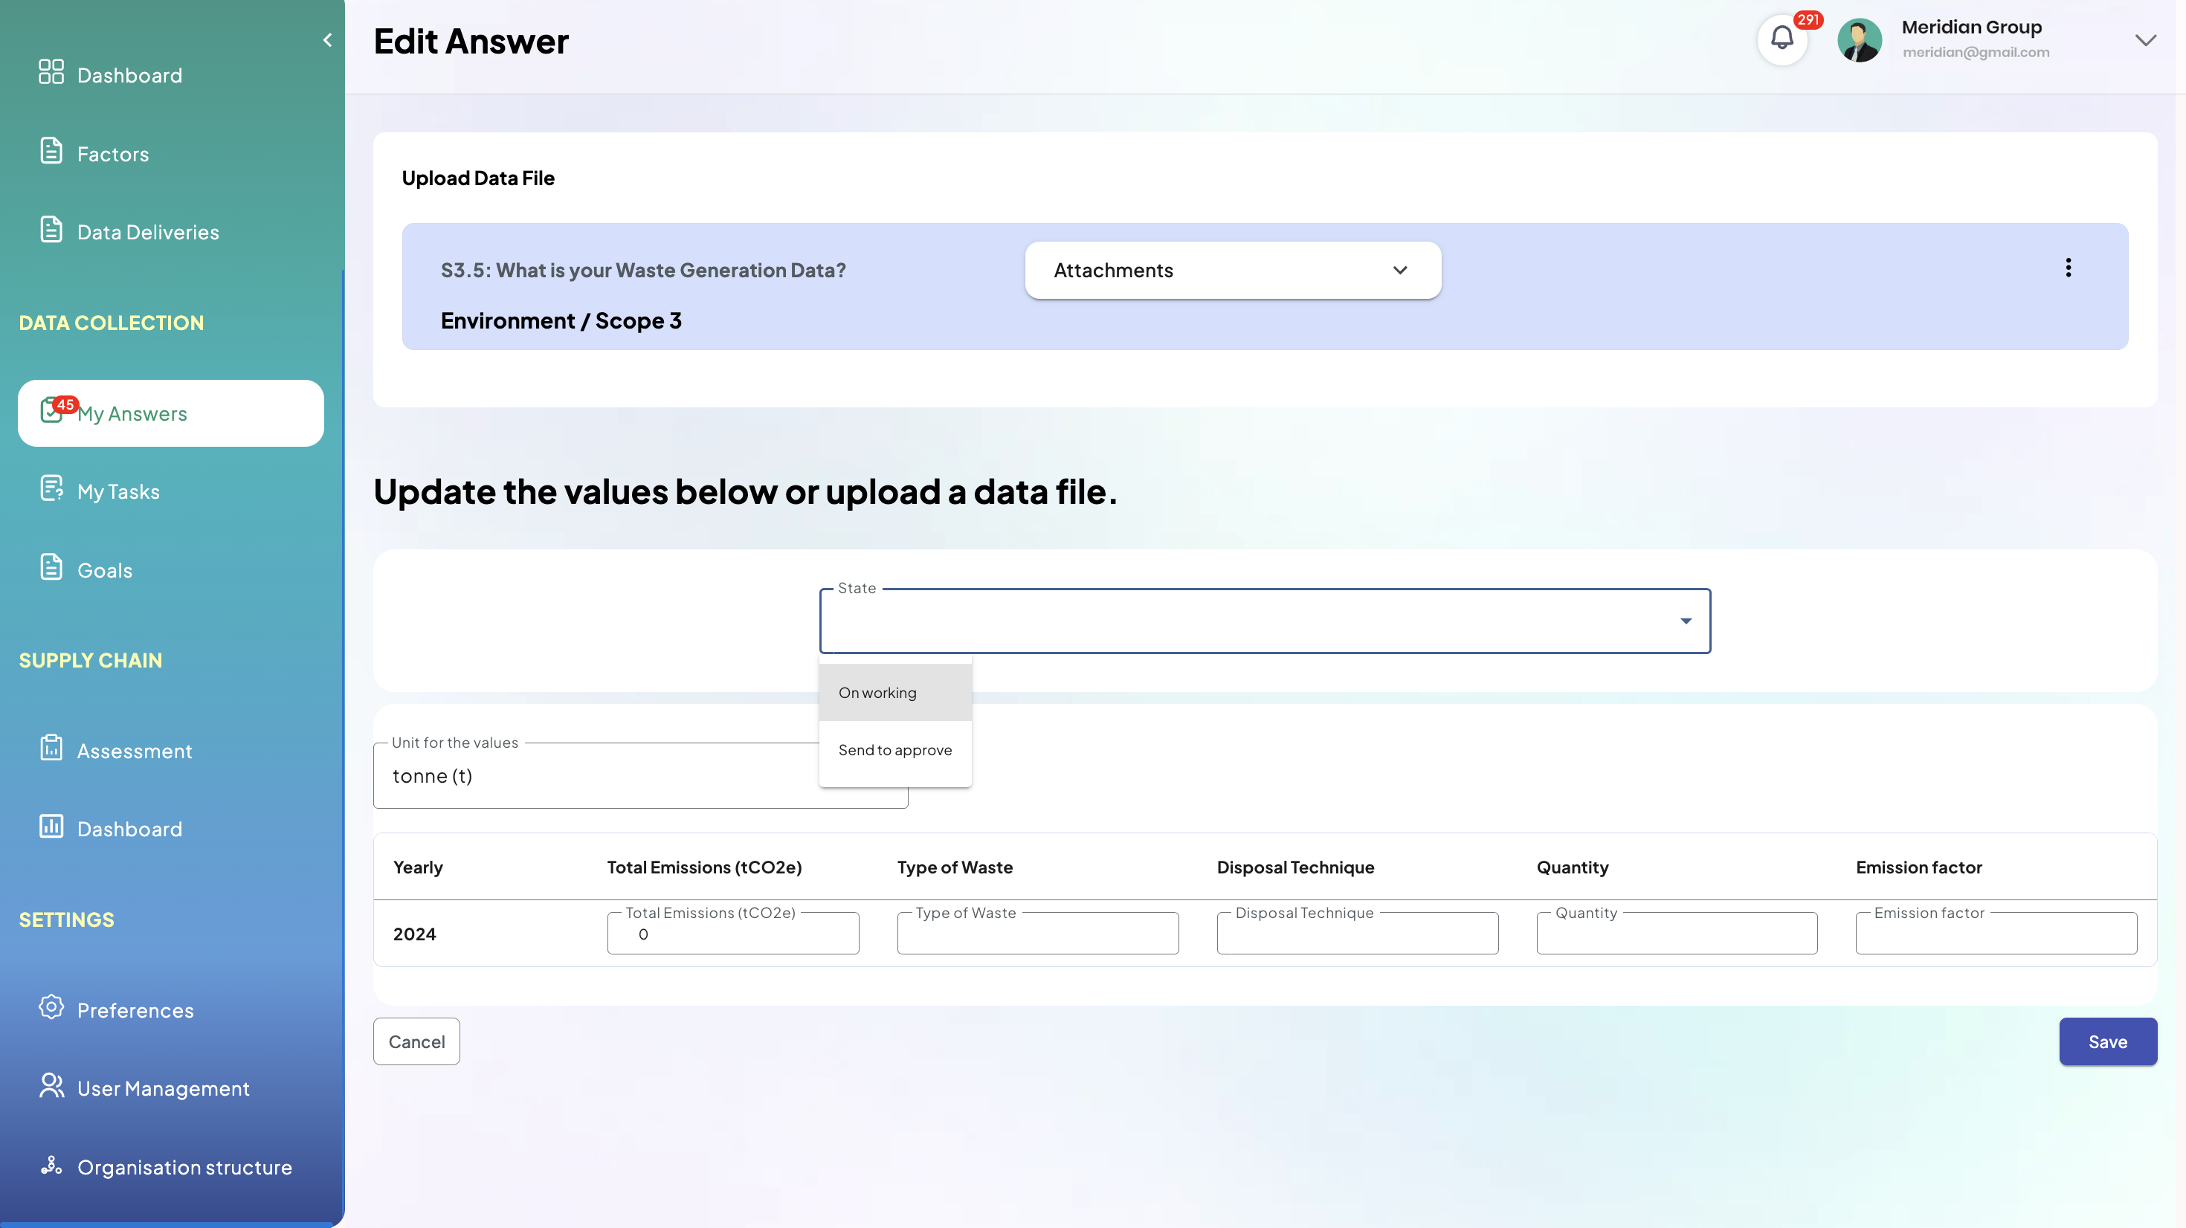Open the three-dot options menu for S3.5
The height and width of the screenshot is (1228, 2186).
[2068, 268]
